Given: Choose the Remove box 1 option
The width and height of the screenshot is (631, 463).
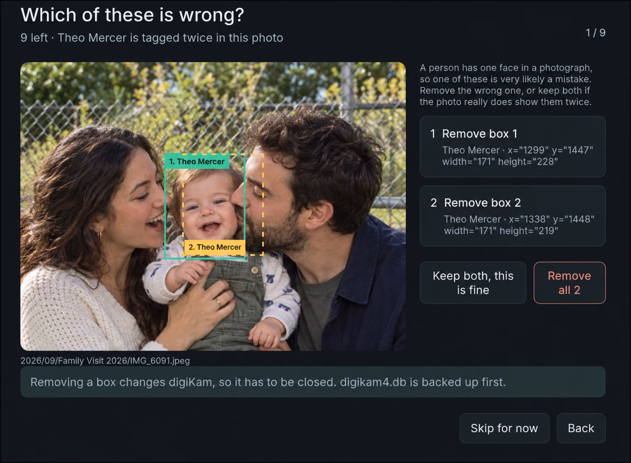Looking at the screenshot, I should 512,147.
